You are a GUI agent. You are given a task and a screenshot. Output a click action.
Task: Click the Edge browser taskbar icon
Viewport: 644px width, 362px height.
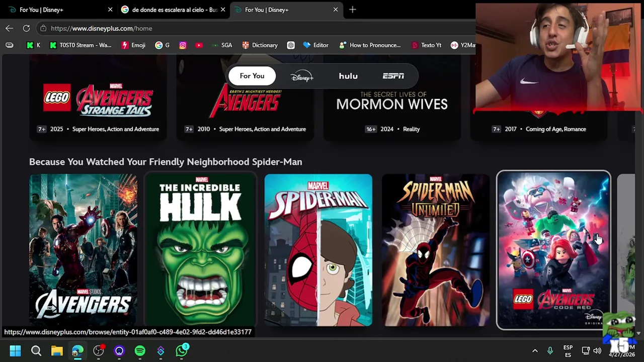click(x=77, y=350)
